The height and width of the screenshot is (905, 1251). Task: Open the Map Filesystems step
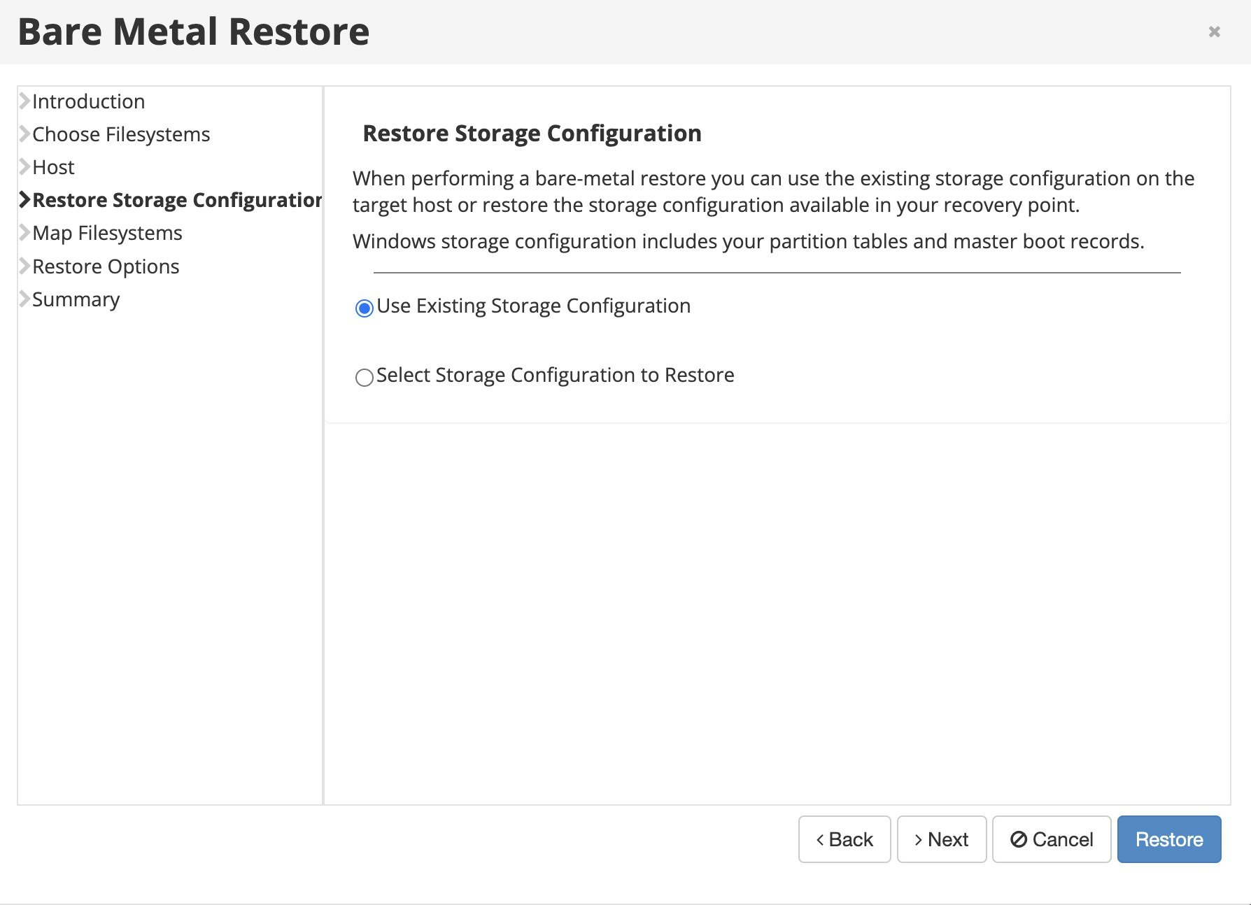[x=107, y=233]
